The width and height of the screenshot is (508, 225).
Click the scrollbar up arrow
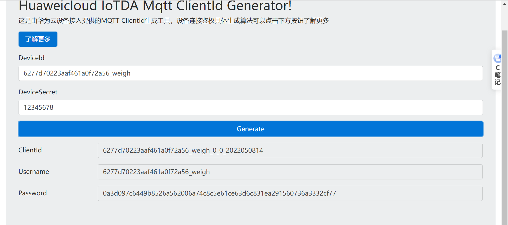tap(505, 4)
